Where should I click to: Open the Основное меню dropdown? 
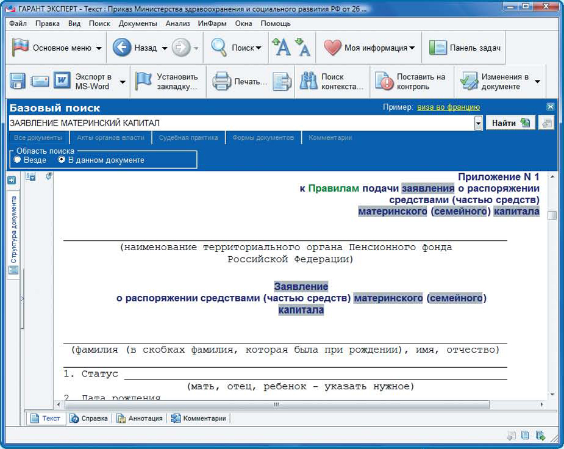coord(99,48)
